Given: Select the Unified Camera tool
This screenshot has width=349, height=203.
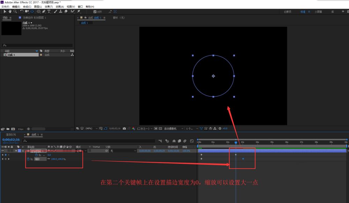Looking at the screenshot, I should (27, 12).
